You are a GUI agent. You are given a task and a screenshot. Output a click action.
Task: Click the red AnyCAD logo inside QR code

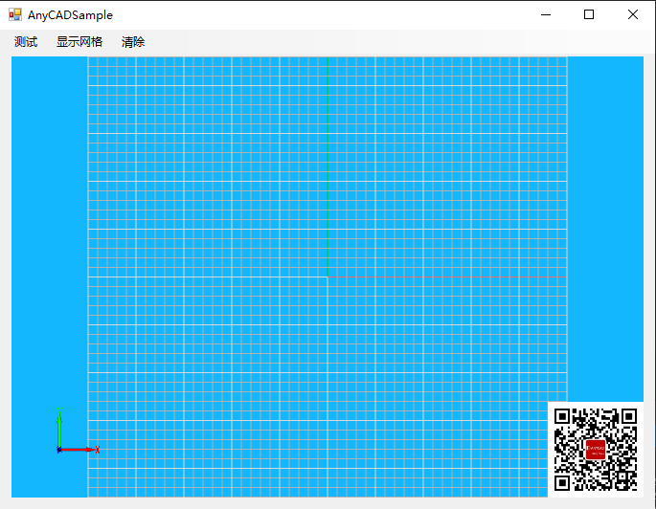point(596,450)
